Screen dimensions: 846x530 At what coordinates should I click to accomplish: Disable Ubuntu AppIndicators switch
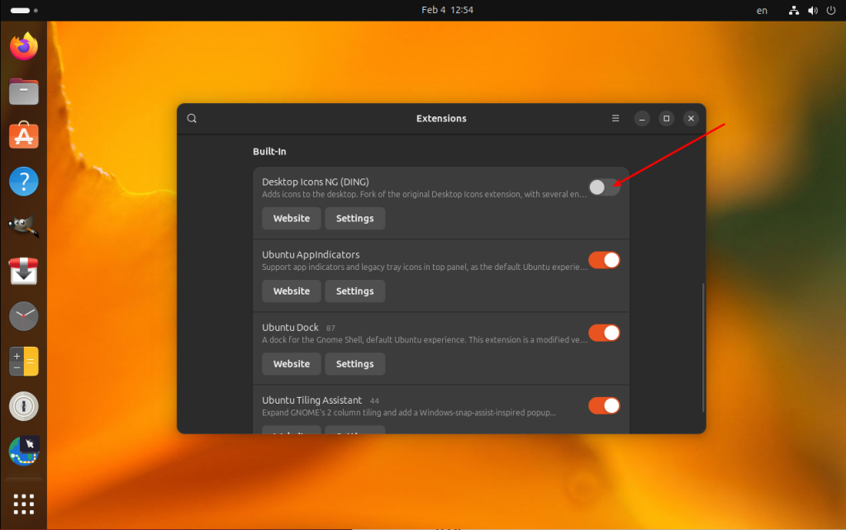(604, 260)
